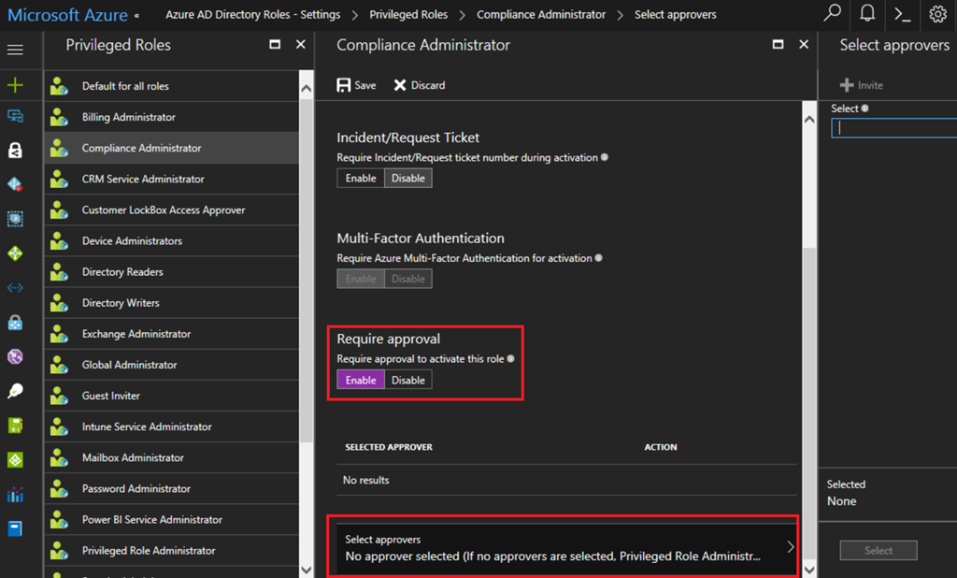Click Privileged Roles breadcrumb link
The image size is (957, 578).
coord(408,15)
